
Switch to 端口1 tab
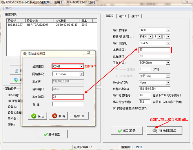pos(122,16)
